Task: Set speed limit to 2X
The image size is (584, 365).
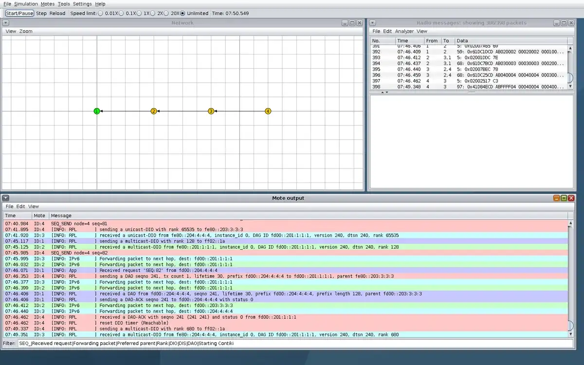Action: (x=153, y=13)
